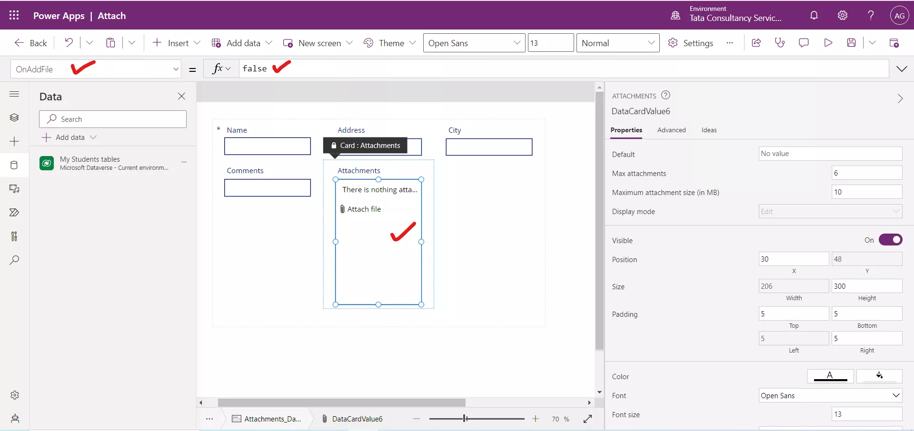Open the Search panel in the sidebar

(x=14, y=260)
